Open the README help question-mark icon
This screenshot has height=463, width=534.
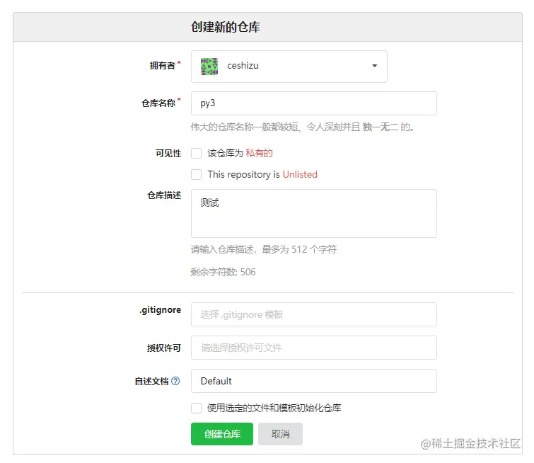pyautogui.click(x=175, y=381)
